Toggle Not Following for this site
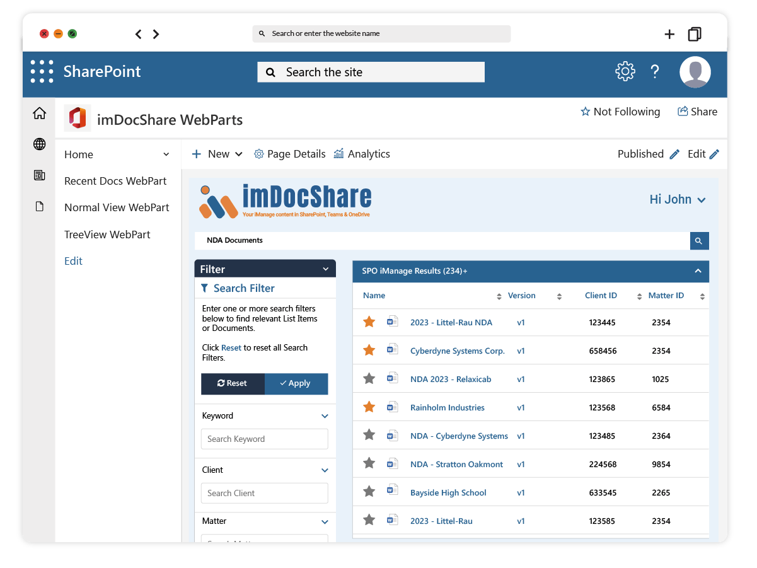This screenshot has height=568, width=757. (x=620, y=112)
